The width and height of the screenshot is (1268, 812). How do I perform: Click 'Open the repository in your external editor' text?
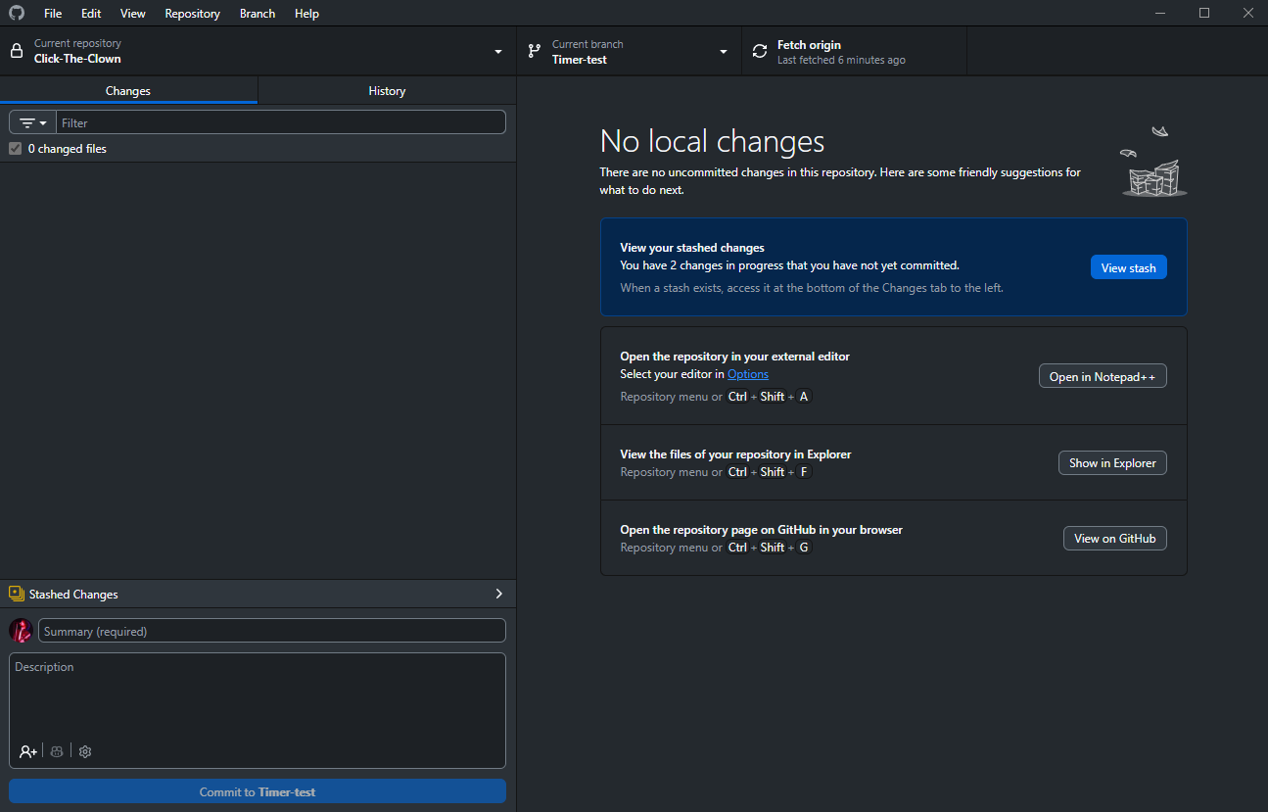(x=734, y=357)
